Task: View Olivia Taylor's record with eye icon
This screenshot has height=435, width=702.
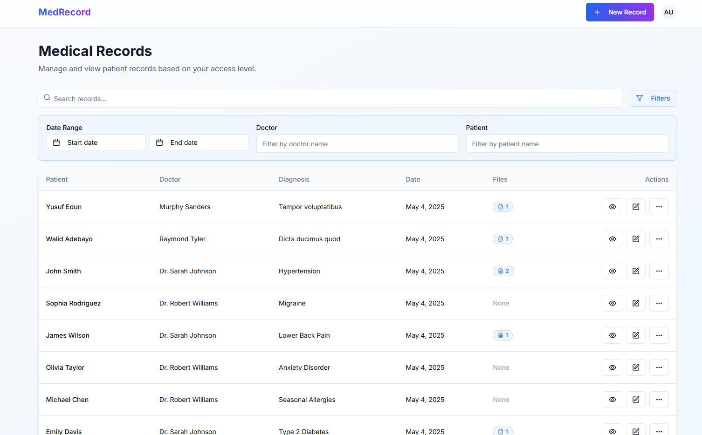Action: [x=613, y=367]
